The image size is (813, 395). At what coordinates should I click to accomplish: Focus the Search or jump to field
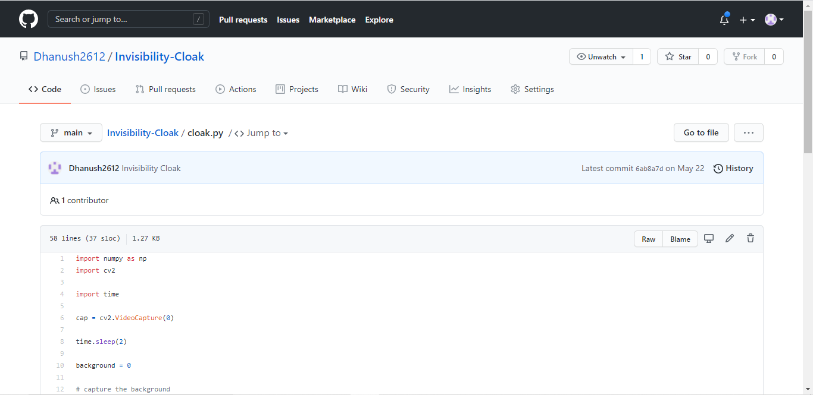(x=129, y=19)
